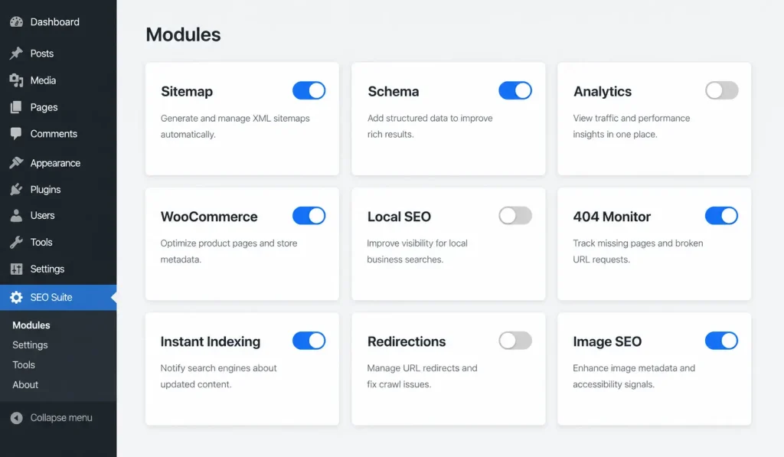The width and height of the screenshot is (784, 457).
Task: Enable the Redirections module switch
Action: (x=515, y=341)
